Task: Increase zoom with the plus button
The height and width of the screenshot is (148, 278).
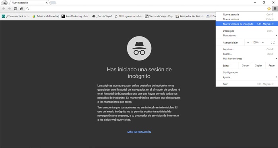Action: click(x=263, y=42)
